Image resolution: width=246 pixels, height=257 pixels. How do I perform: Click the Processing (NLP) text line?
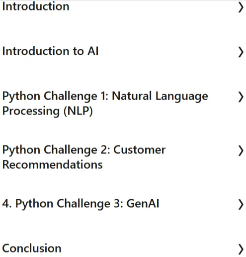point(48,111)
